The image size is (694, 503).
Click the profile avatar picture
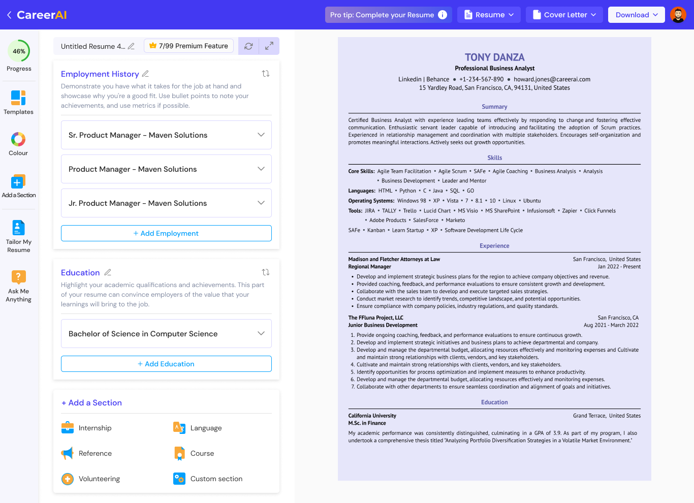point(678,14)
